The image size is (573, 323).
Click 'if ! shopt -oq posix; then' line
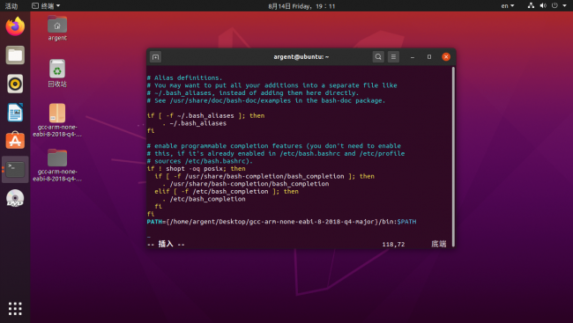coord(197,169)
